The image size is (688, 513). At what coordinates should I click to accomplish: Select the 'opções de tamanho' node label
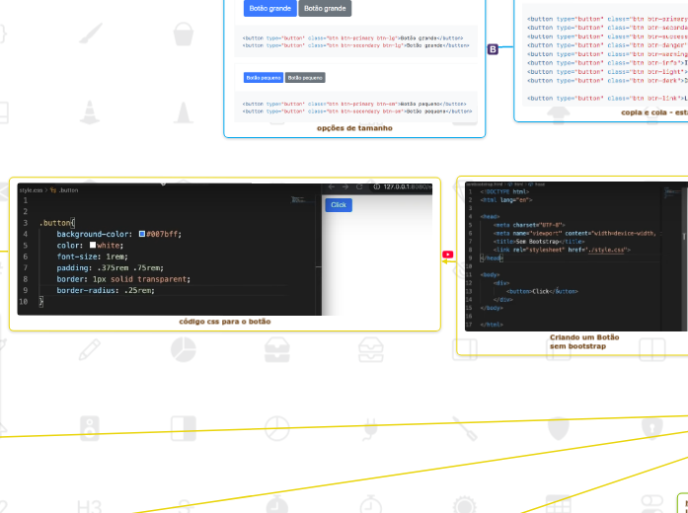click(x=354, y=128)
